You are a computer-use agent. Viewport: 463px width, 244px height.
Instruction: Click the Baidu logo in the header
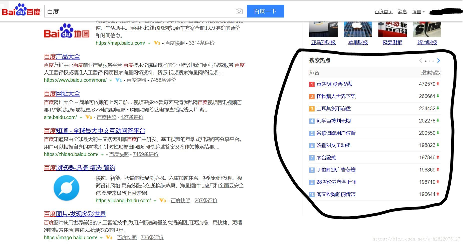pos(21,10)
